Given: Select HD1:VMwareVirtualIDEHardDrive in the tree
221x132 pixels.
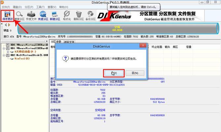Looking at the screenshot, I should [x=29, y=48].
